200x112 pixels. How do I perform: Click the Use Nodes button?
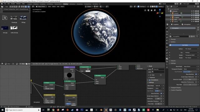pos(184,45)
